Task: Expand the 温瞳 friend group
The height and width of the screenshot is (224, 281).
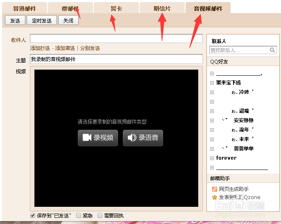Action: [212, 111]
